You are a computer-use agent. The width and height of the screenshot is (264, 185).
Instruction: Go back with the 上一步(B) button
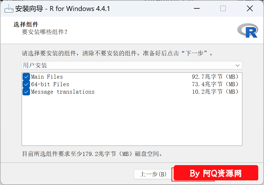click(x=153, y=174)
